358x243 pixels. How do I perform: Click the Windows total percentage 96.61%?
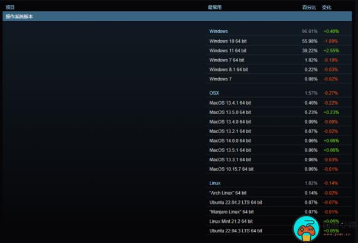pyautogui.click(x=310, y=31)
